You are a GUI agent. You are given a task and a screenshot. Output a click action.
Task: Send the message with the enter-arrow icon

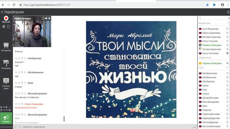(194, 127)
